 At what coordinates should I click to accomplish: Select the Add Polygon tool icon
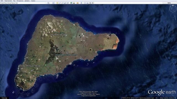coord(60,3)
